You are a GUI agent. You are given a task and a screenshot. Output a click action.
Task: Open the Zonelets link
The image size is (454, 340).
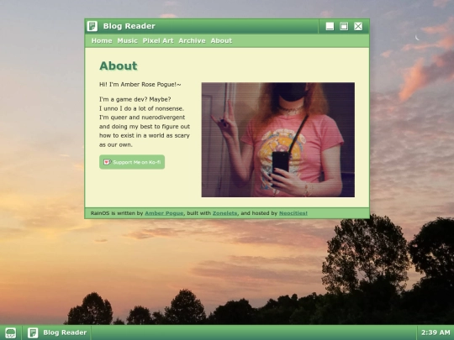pyautogui.click(x=224, y=213)
